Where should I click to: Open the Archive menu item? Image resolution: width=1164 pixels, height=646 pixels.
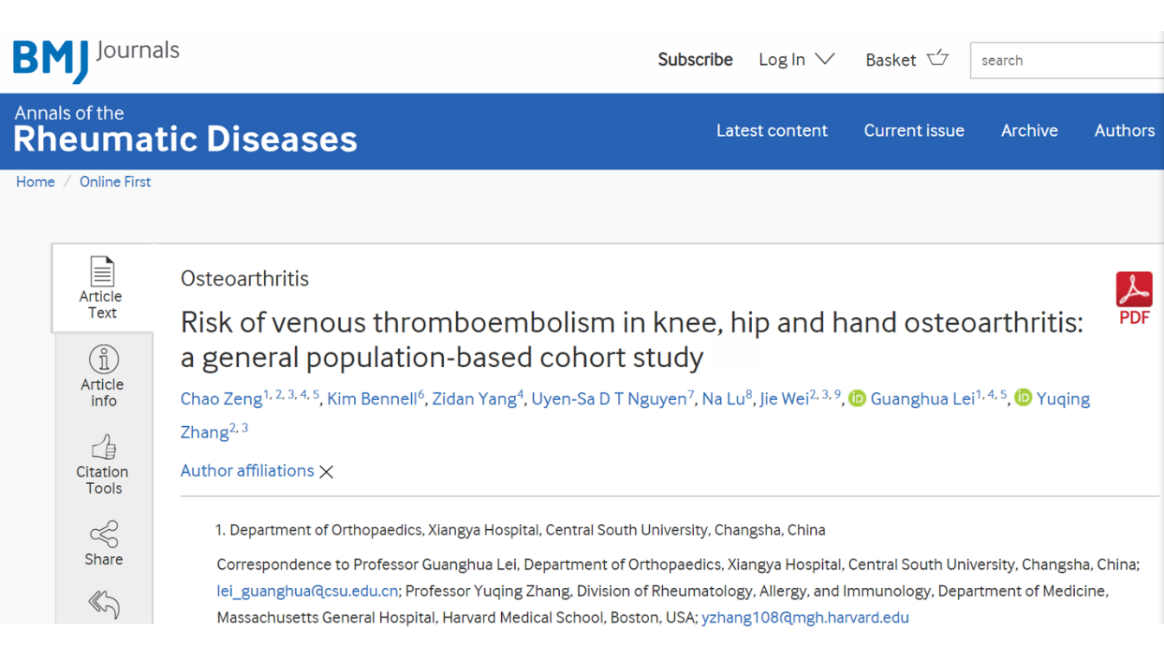1029,131
